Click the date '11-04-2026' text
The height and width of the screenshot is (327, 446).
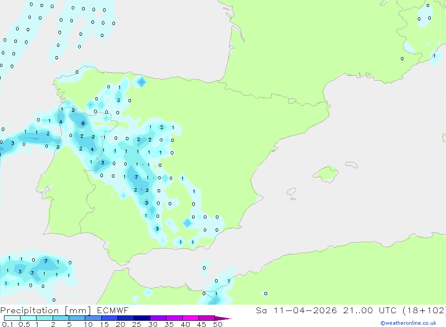[305, 310]
